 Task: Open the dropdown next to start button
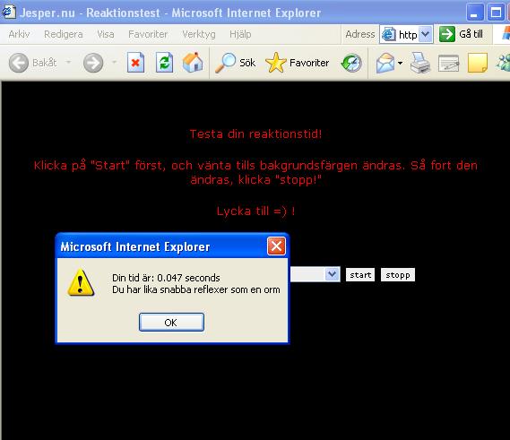333,274
